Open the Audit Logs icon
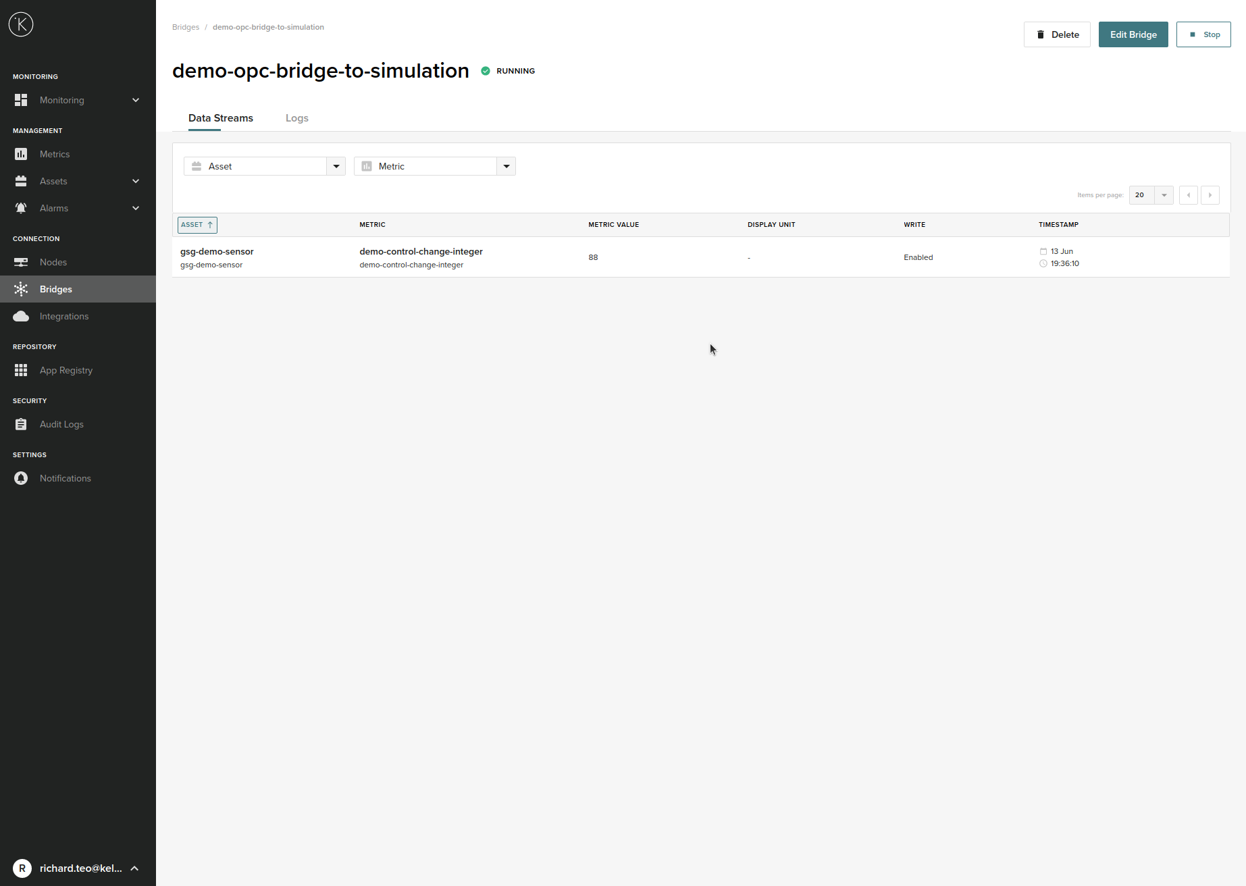 tap(21, 424)
